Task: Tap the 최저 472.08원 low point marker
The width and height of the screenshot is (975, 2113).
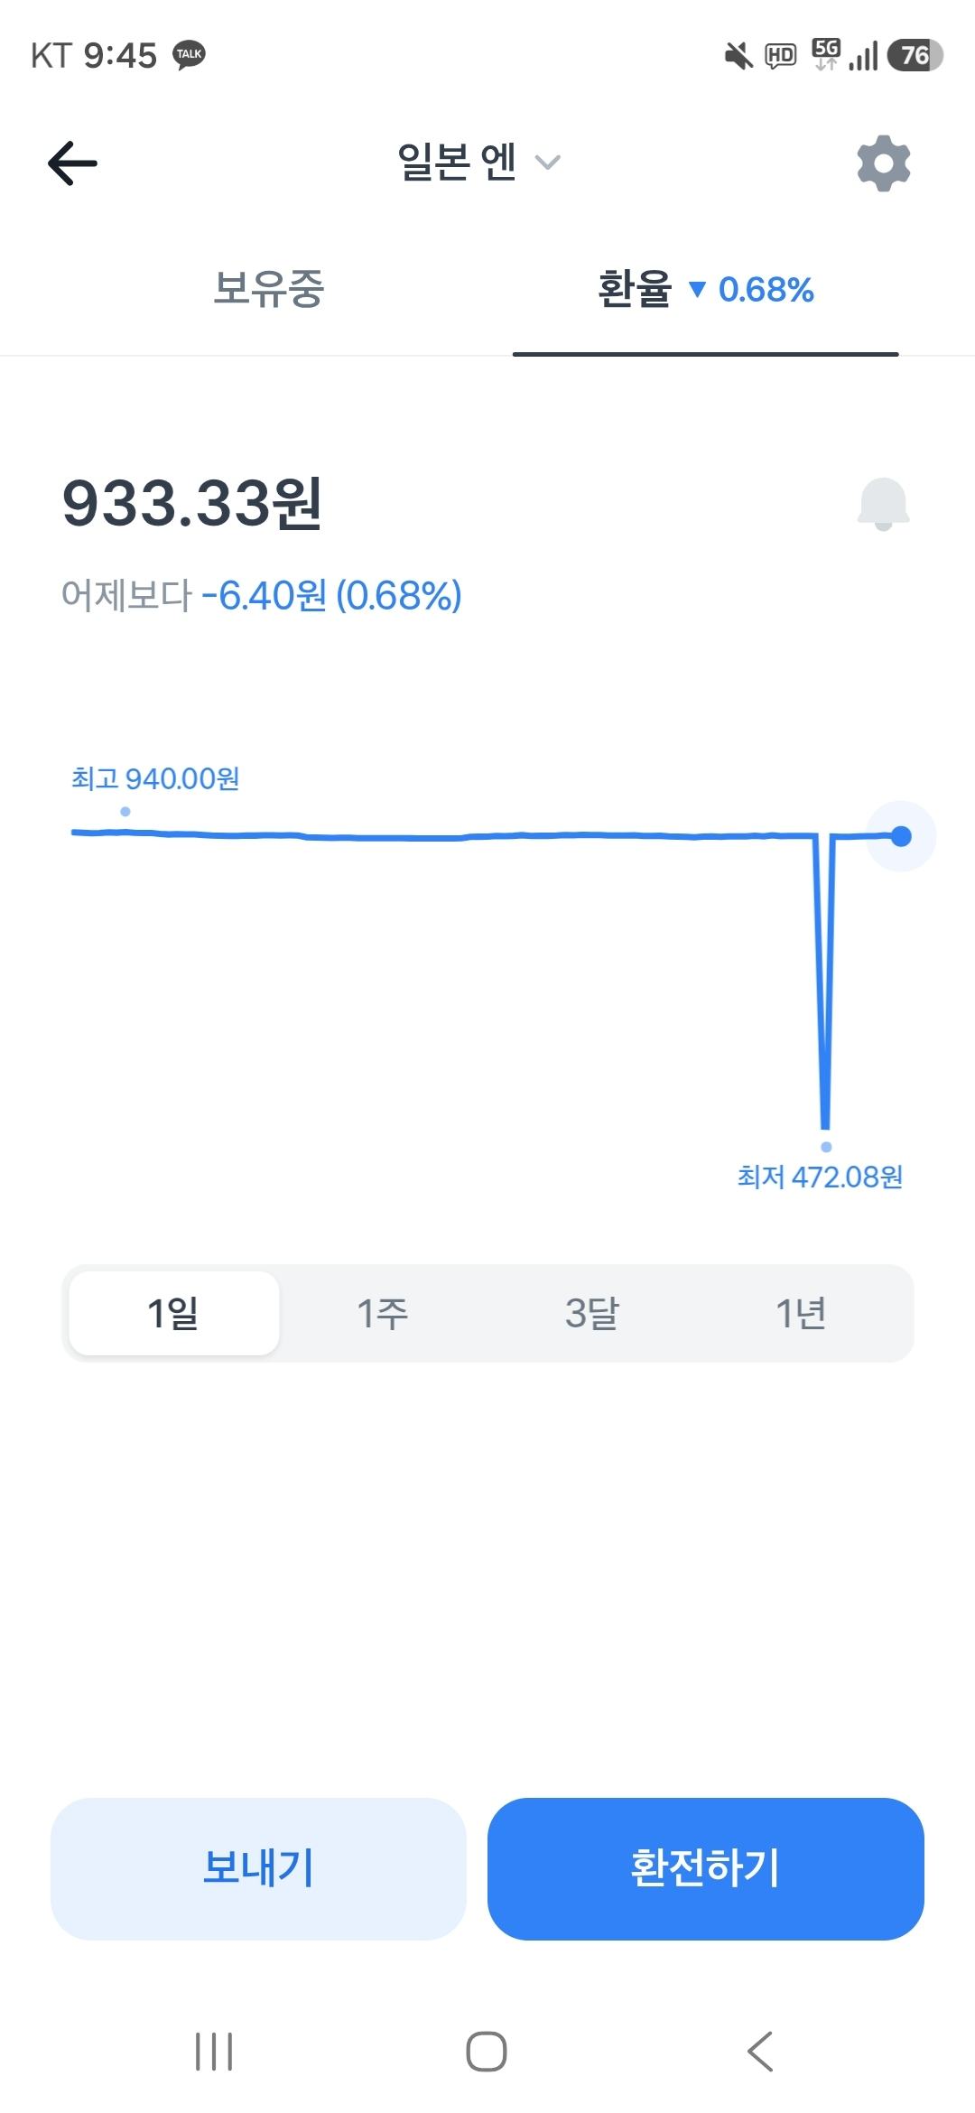Action: click(x=826, y=1147)
